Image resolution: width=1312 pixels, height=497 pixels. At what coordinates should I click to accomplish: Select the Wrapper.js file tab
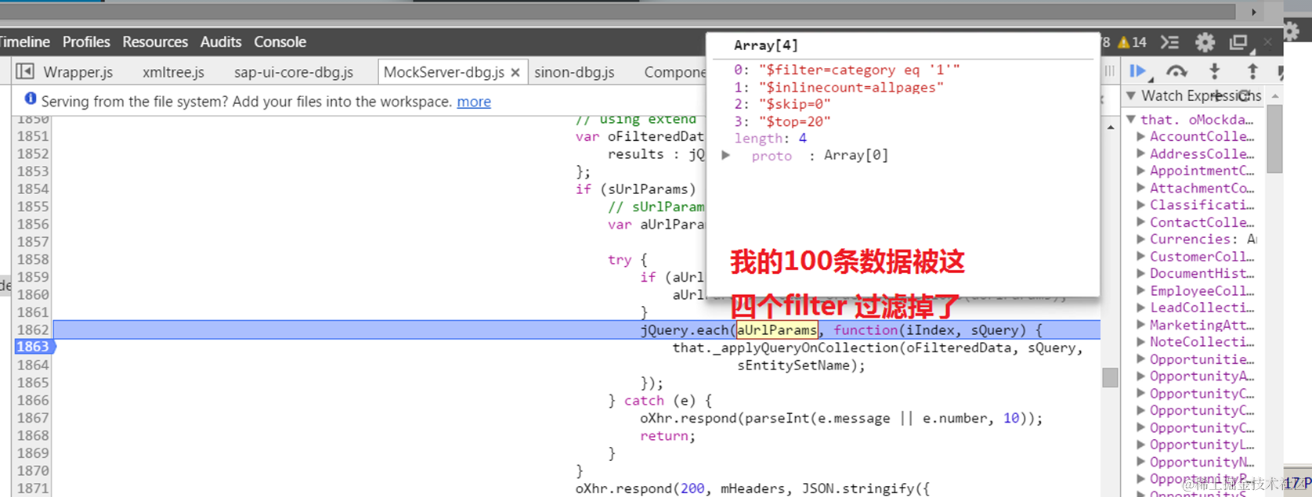(x=78, y=72)
